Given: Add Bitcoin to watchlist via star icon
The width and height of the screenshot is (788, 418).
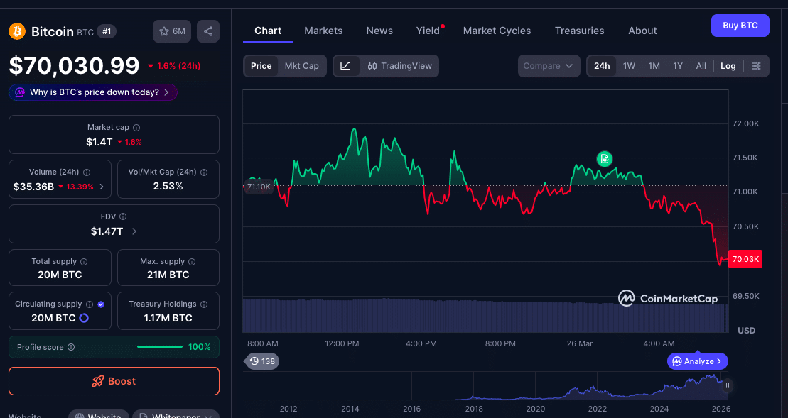Looking at the screenshot, I should 163,31.
